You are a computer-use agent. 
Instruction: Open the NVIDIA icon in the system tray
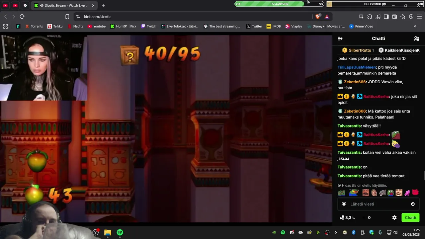[x=274, y=232]
